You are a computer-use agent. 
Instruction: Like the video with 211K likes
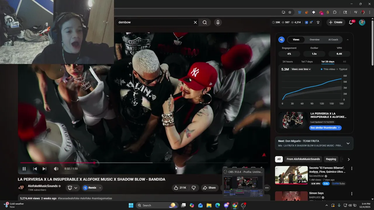(x=180, y=188)
